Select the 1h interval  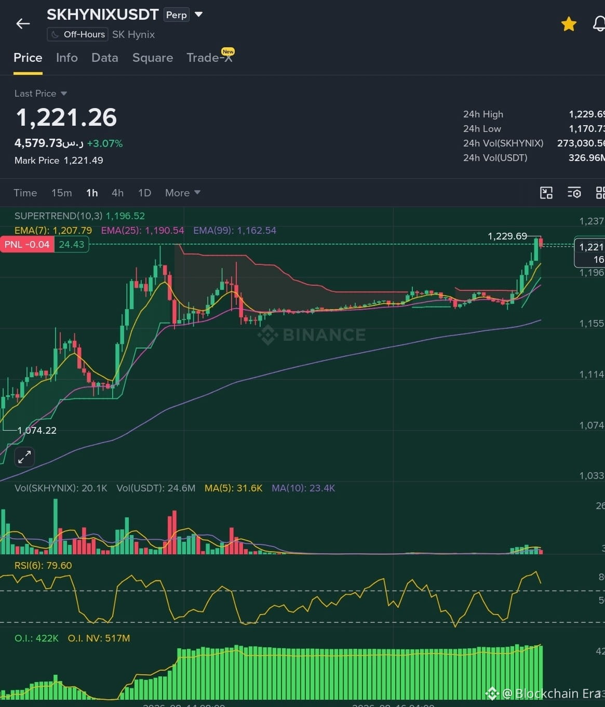tap(92, 193)
